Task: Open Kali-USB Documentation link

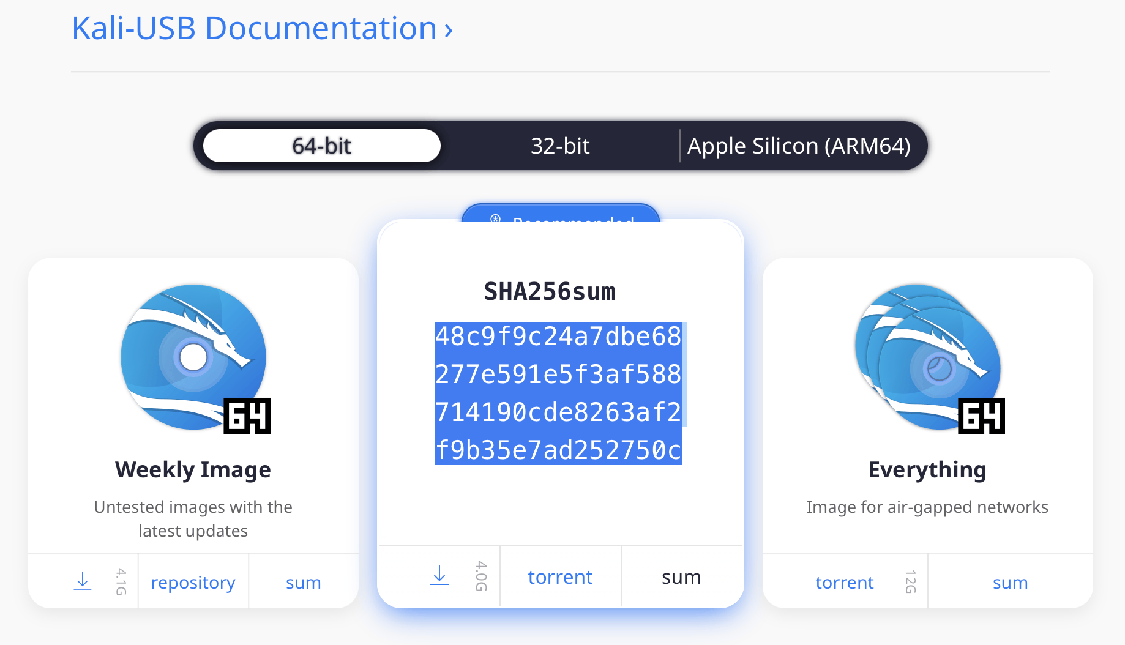Action: pos(254,29)
